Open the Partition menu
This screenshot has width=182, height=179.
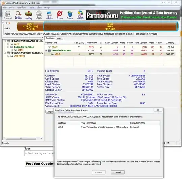click(21, 8)
